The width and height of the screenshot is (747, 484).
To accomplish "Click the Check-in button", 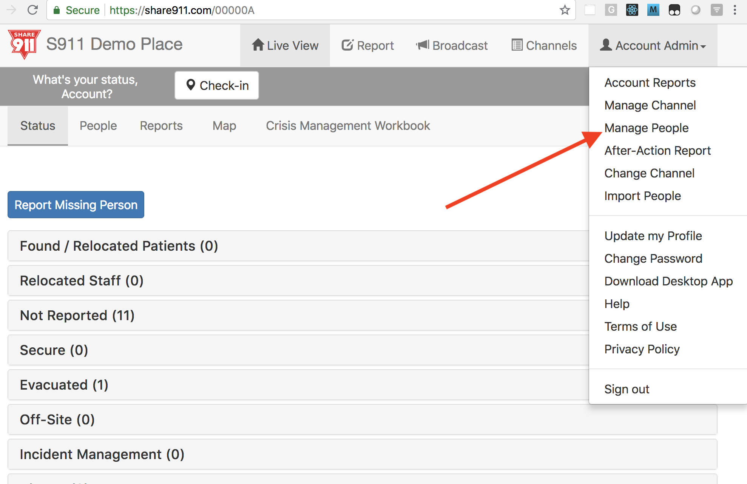I will coord(217,85).
